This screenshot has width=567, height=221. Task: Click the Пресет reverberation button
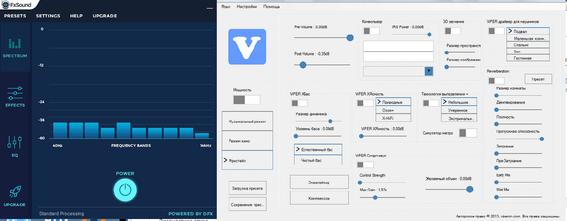coord(538,79)
